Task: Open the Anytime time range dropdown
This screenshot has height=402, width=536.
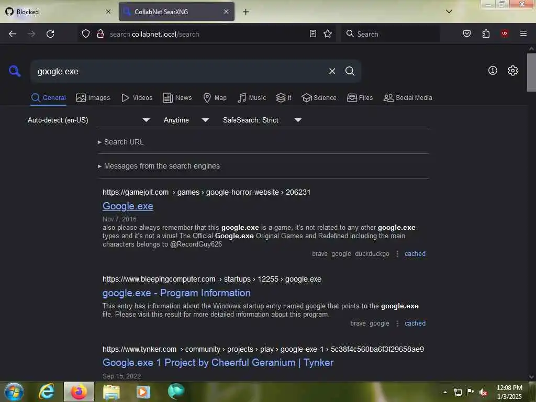Action: click(186, 120)
